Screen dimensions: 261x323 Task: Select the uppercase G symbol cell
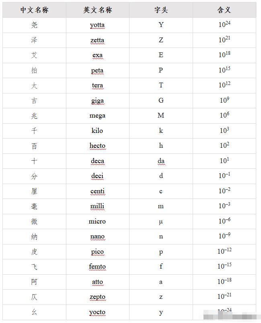click(161, 101)
